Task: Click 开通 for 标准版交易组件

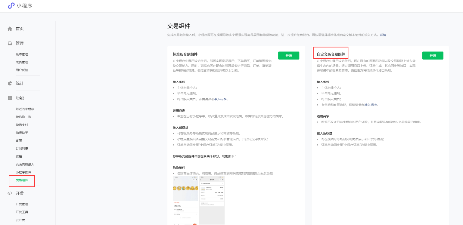Action: (288, 56)
